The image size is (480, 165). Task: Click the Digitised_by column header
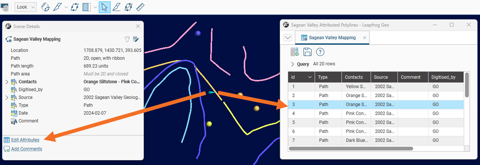point(446,77)
